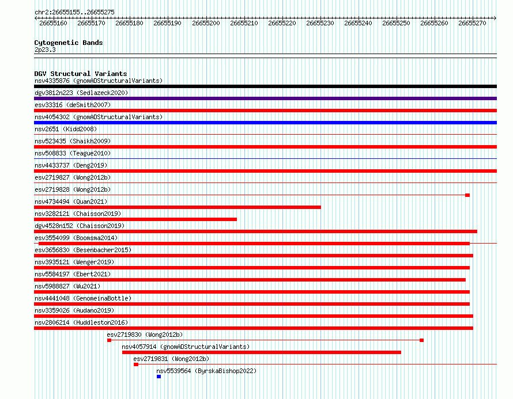
Task: Click the black nsv4335876 variant bar
Action: click(265, 86)
